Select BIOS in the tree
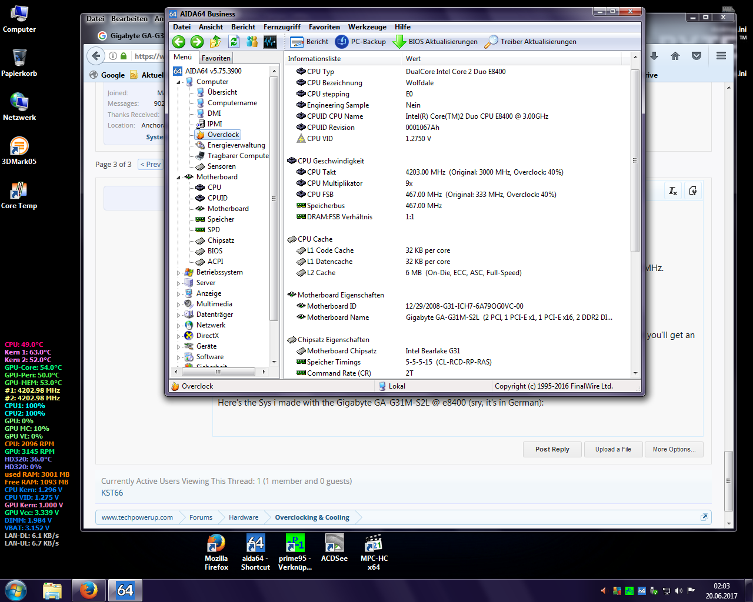The width and height of the screenshot is (753, 602). [215, 251]
